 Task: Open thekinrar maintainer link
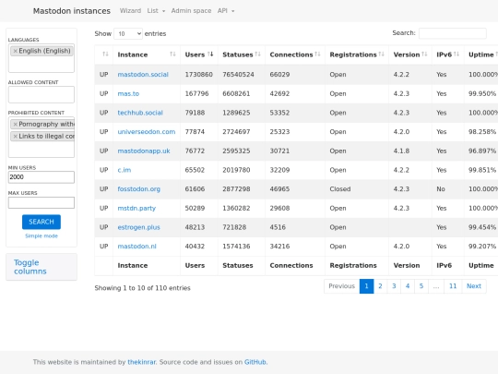(142, 362)
